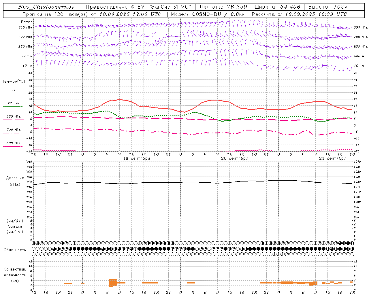369x295 pixels.
Task: Click the "Осадки" precipitation label
Action: tap(15, 227)
